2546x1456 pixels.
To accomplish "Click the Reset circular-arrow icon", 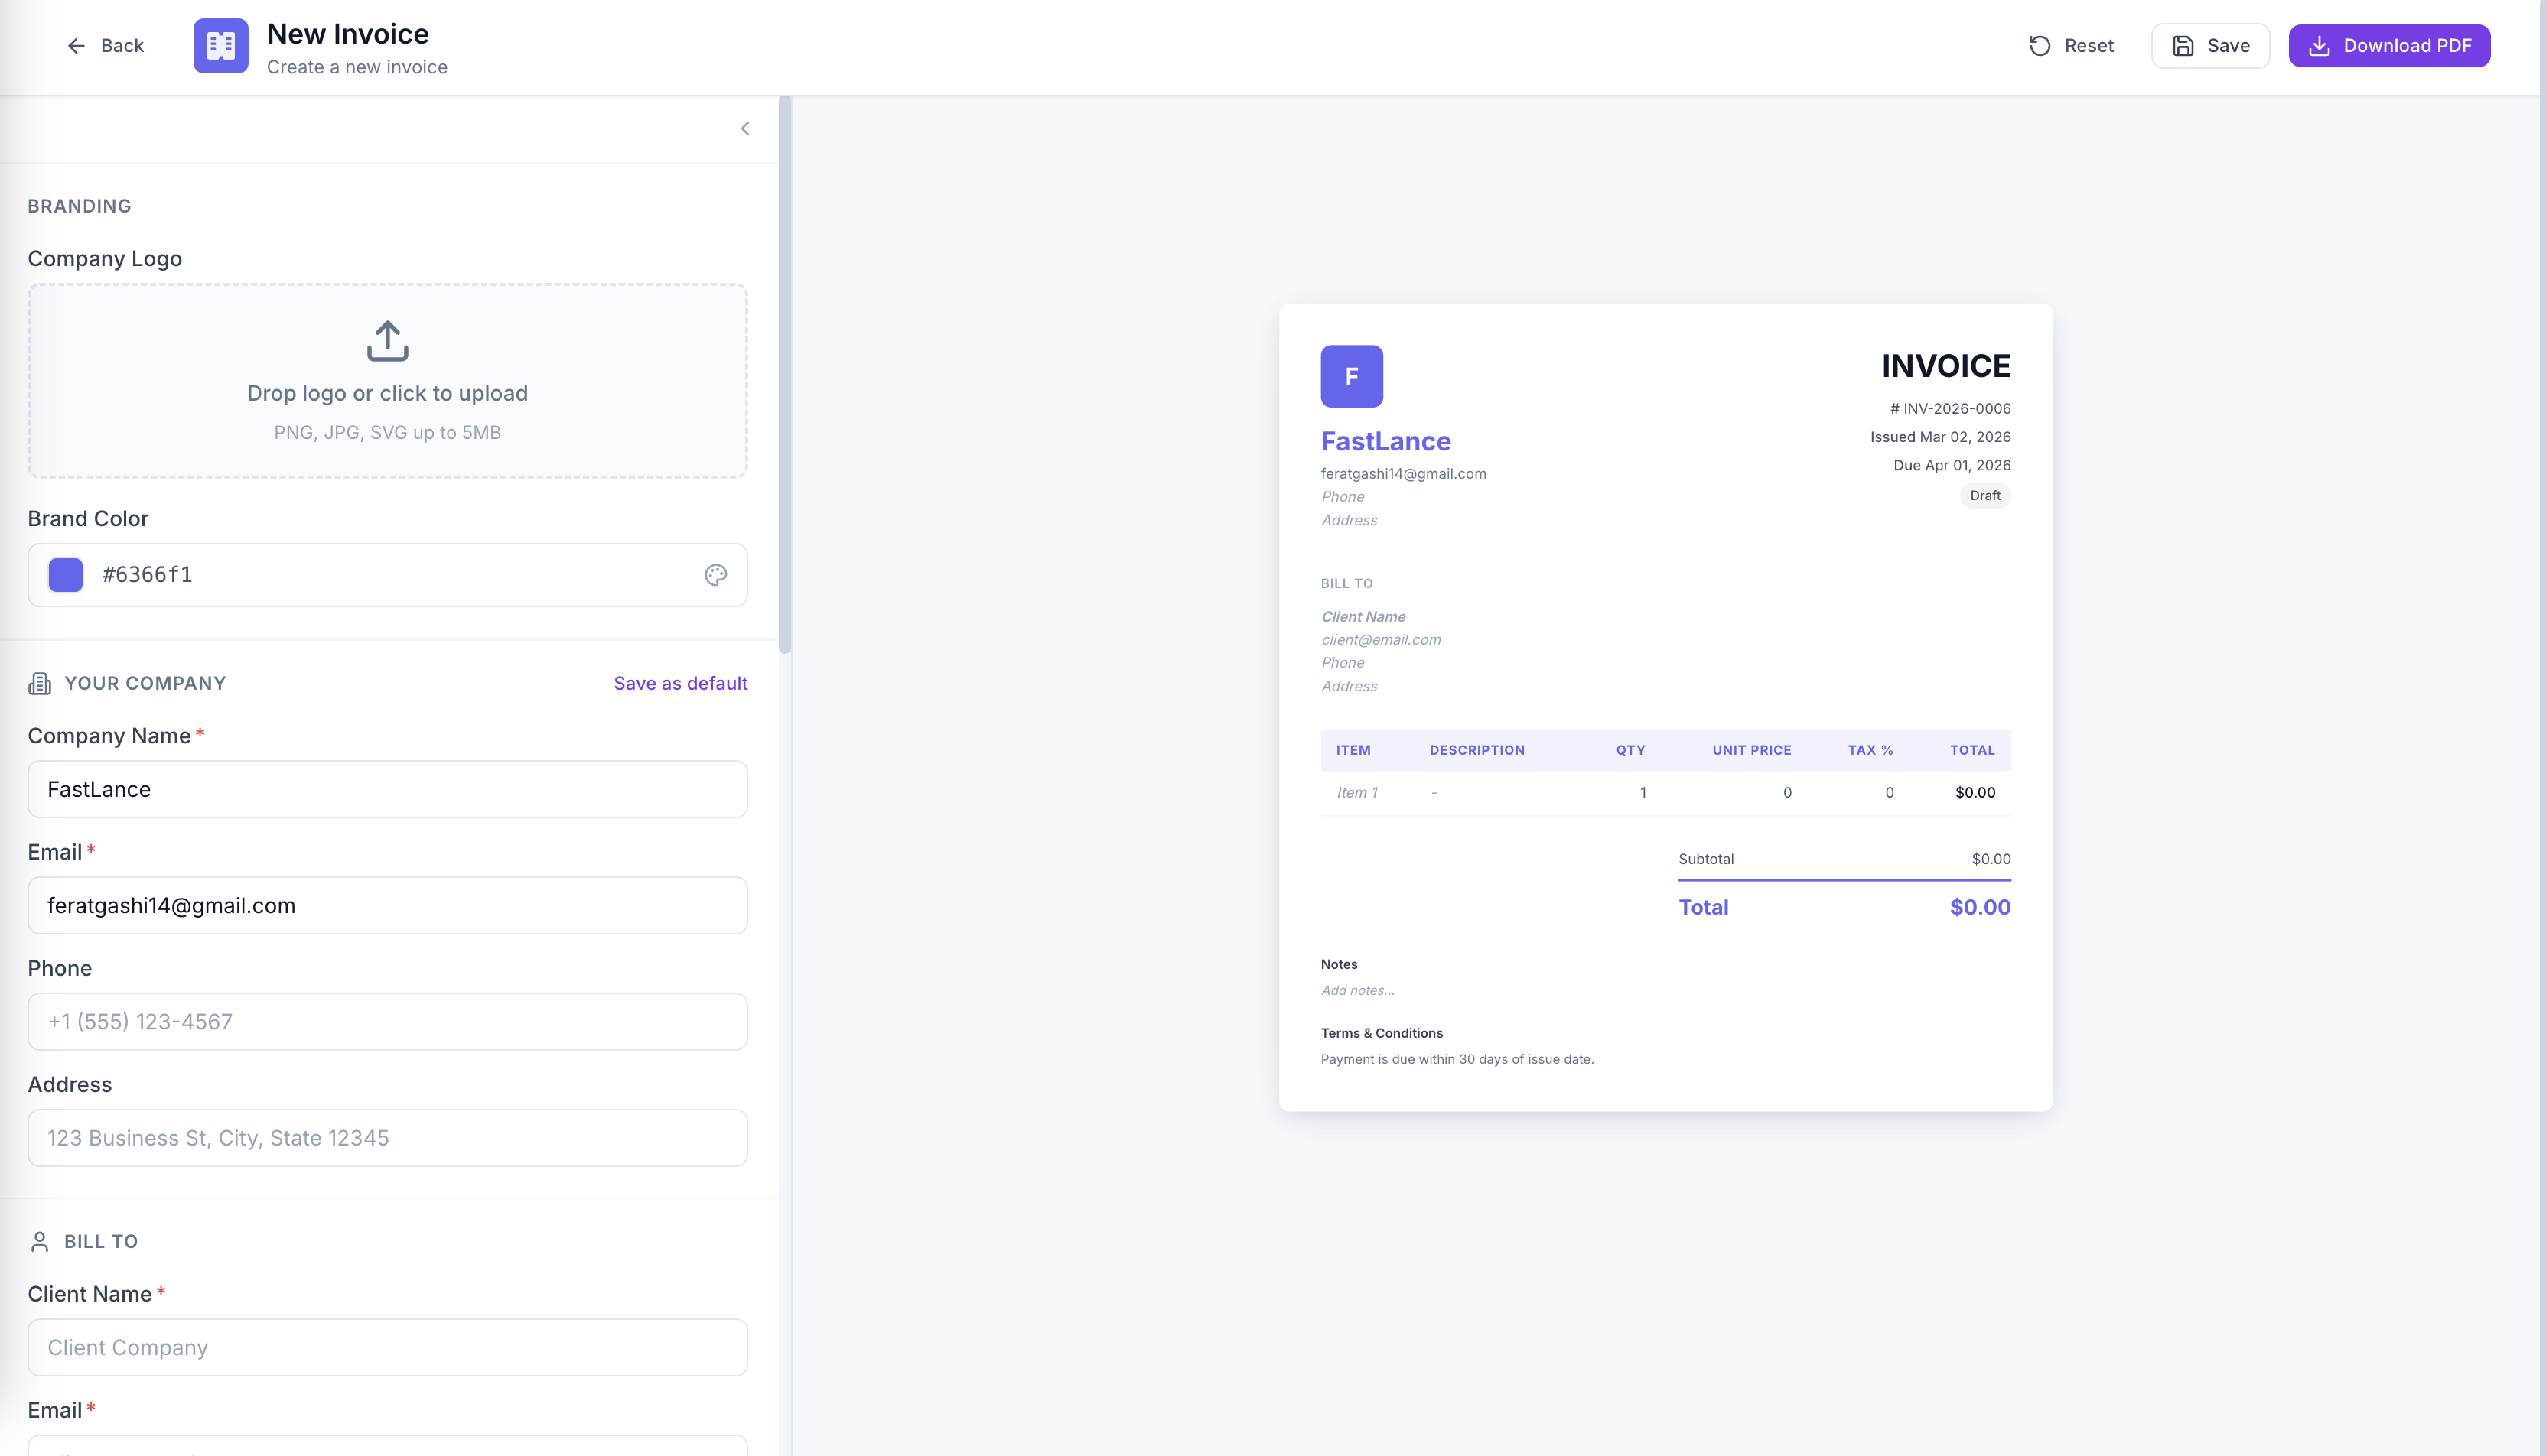I will point(2041,45).
